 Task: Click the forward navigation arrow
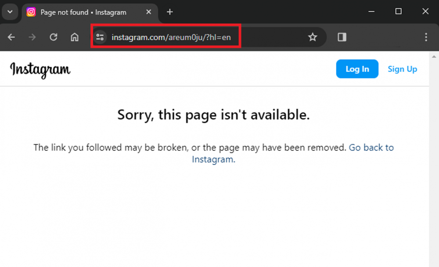pos(32,37)
